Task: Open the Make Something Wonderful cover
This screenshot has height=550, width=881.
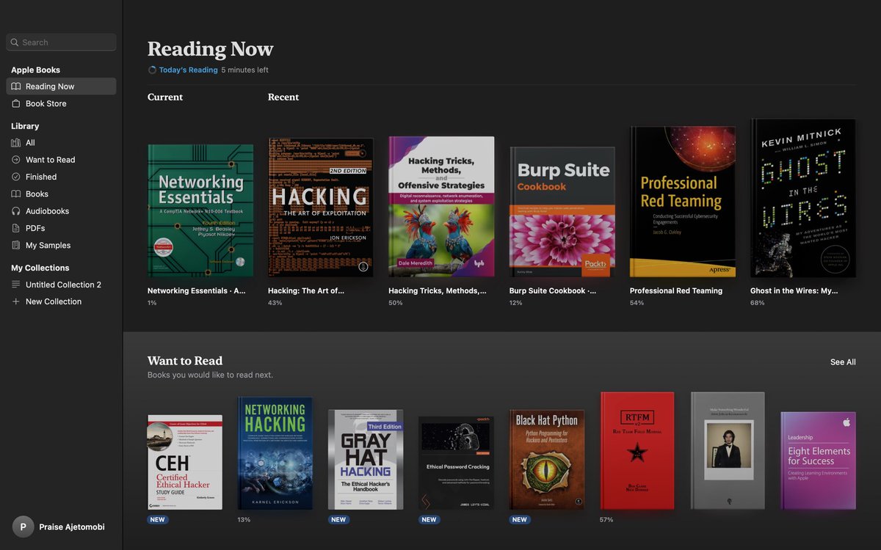Action: (728, 450)
